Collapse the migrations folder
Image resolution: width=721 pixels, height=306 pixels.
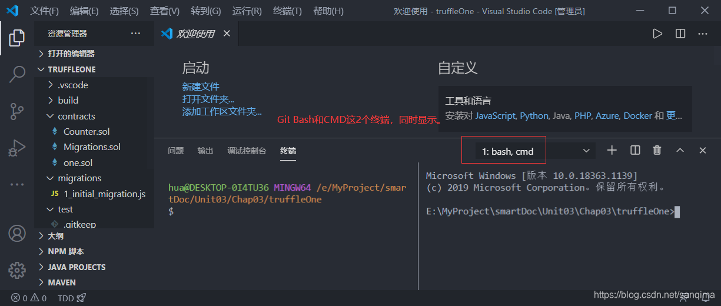(94, 178)
